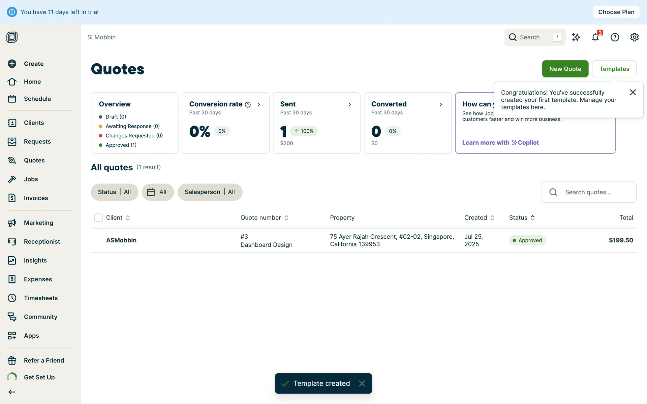647x404 pixels.
Task: Click the Jobber logo icon in sidebar
Action: (12, 37)
